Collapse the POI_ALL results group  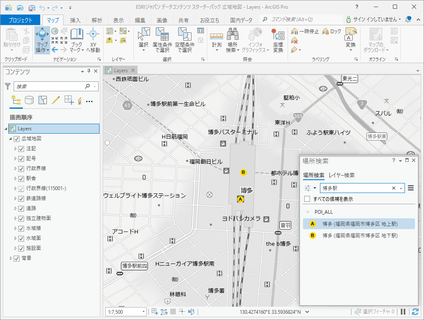click(x=308, y=212)
